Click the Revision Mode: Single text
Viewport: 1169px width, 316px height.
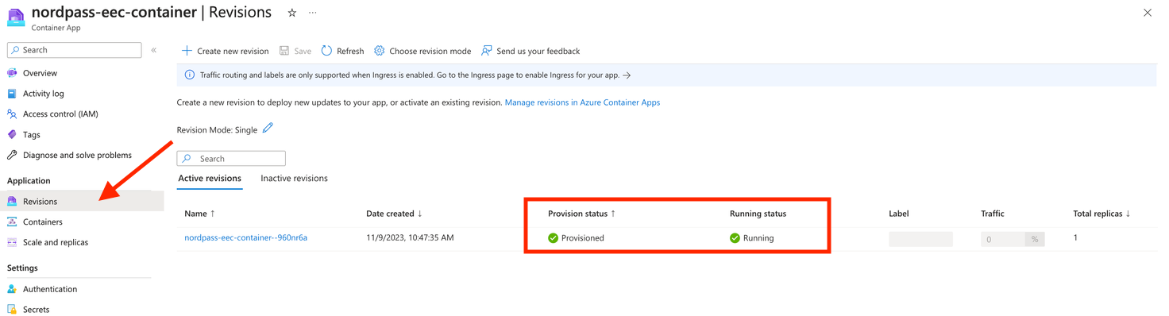point(217,130)
